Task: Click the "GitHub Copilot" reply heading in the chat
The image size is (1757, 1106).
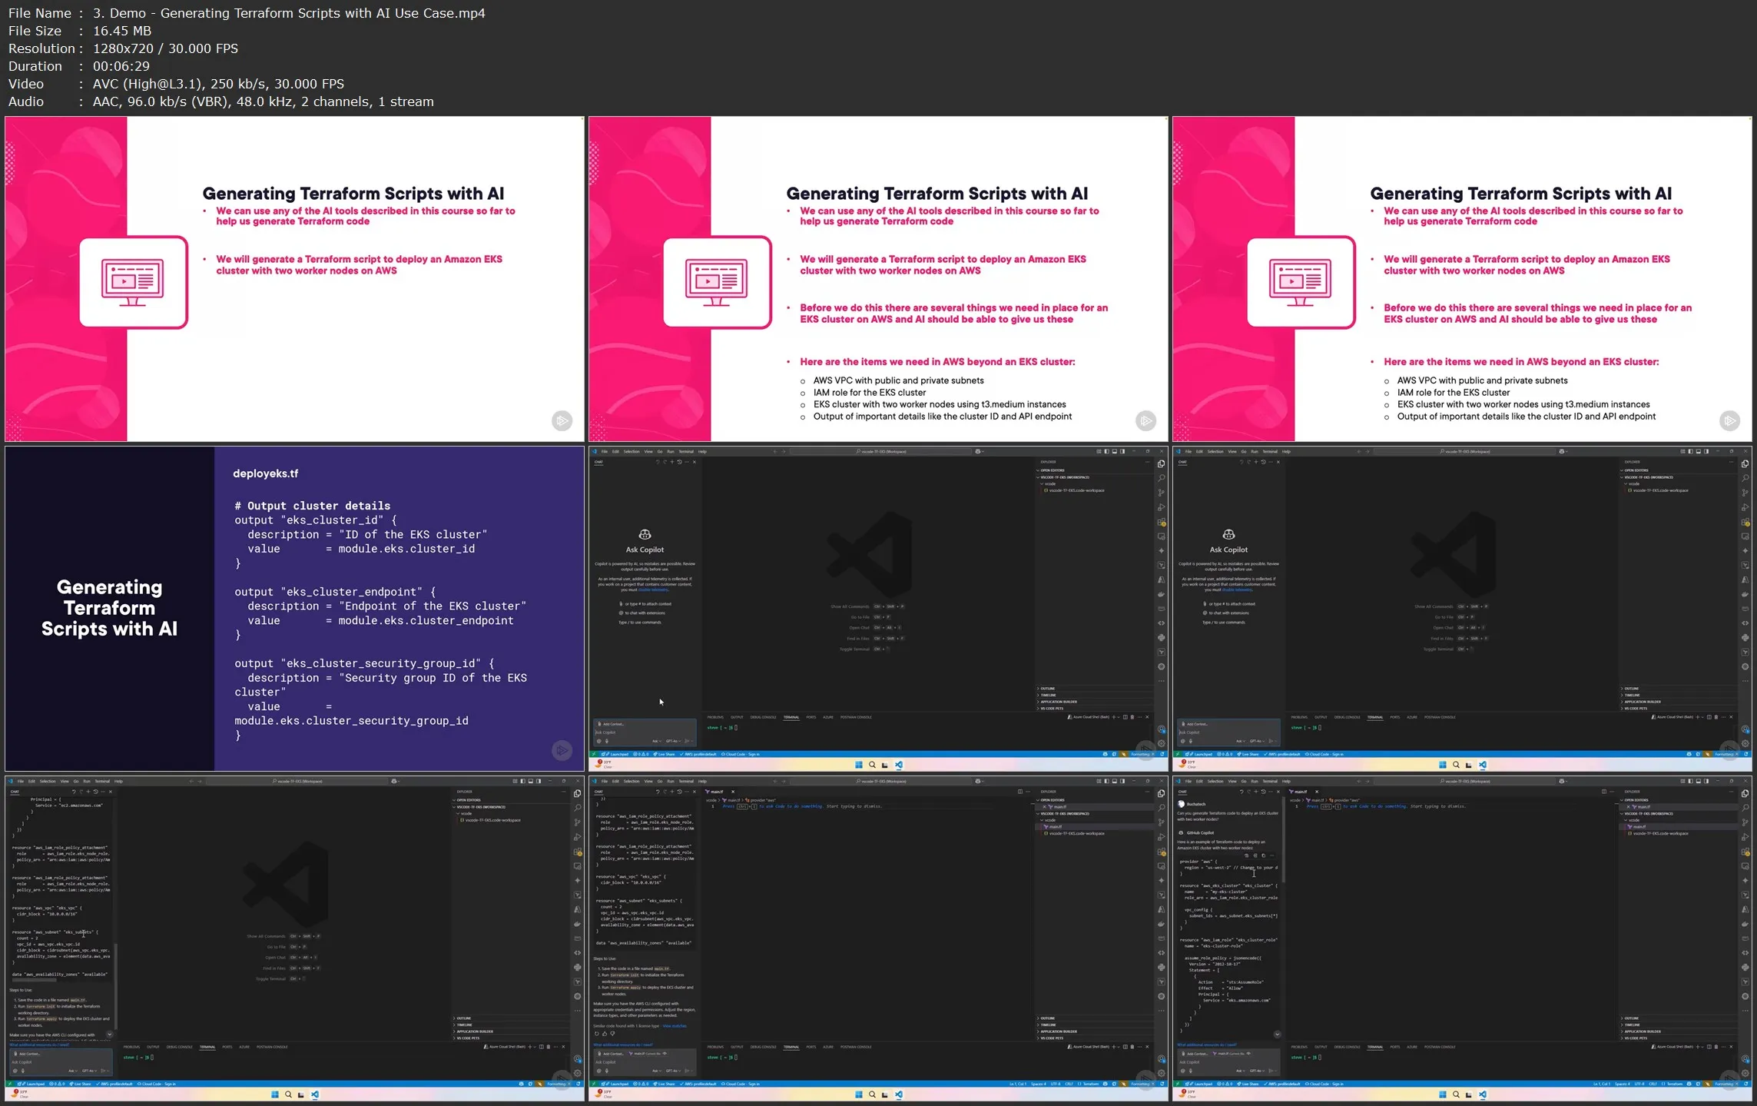Action: coord(1201,832)
